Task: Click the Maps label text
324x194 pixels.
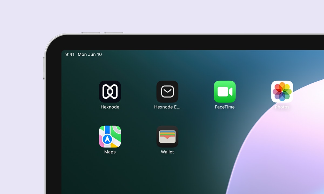Action: coord(110,152)
